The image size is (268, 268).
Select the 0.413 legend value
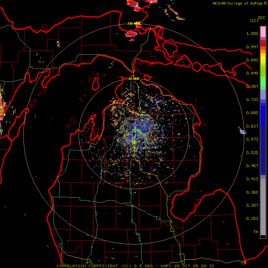[252, 179]
